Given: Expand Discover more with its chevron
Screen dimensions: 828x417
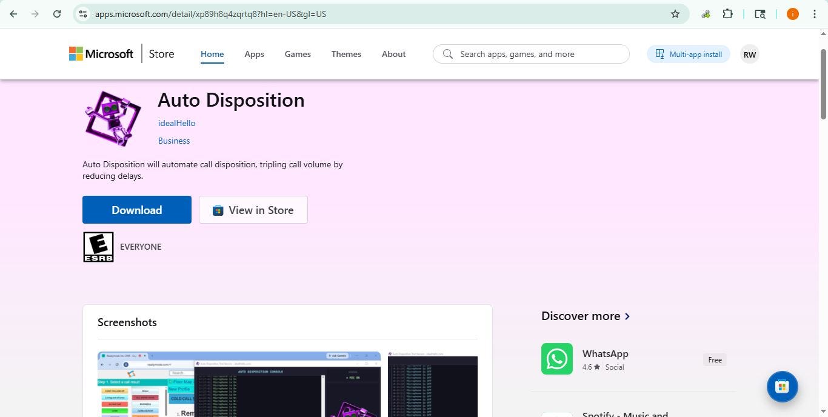Looking at the screenshot, I should [x=627, y=316].
